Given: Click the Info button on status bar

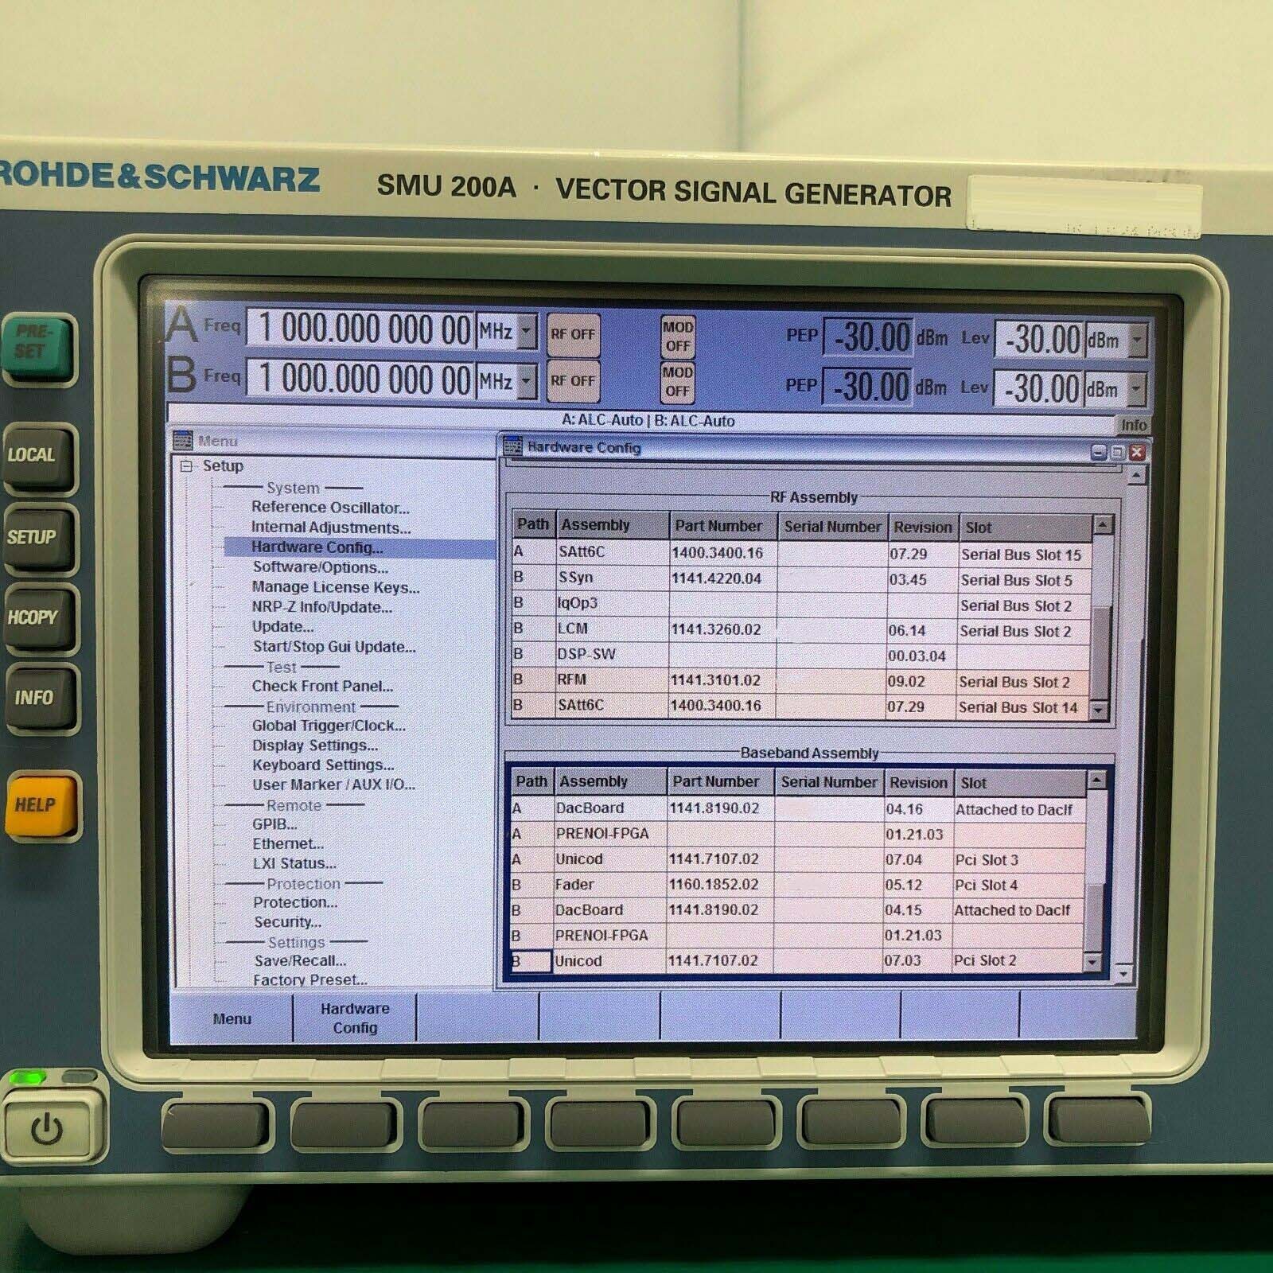Looking at the screenshot, I should 1134,425.
